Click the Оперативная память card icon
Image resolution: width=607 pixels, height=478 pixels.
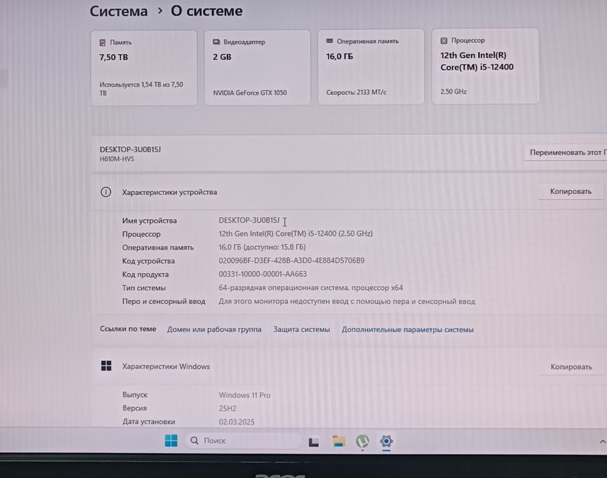tap(329, 41)
